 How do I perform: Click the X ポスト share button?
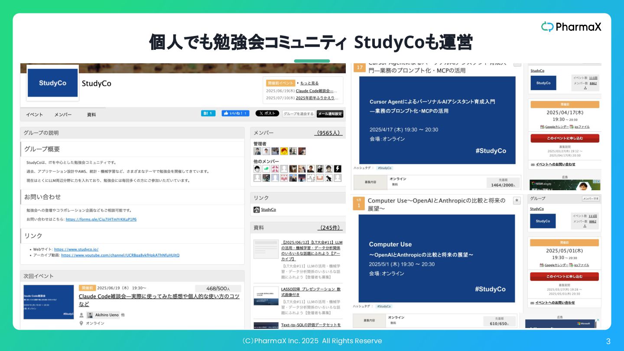pyautogui.click(x=267, y=114)
